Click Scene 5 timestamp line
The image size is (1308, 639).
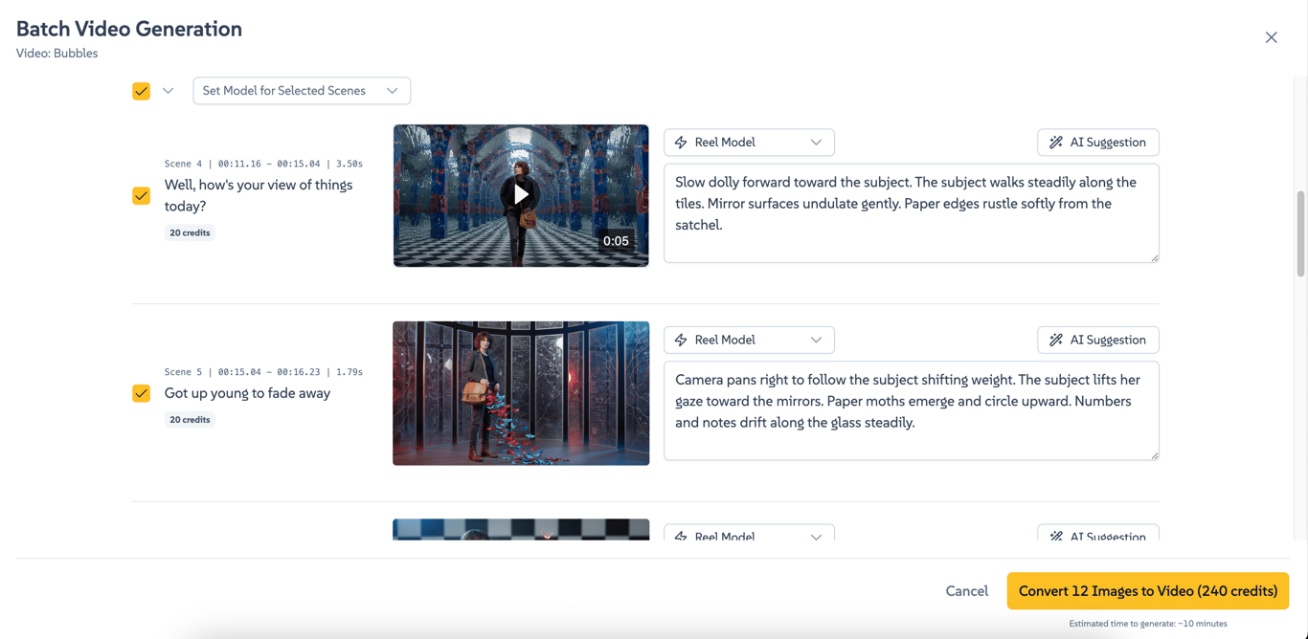pyautogui.click(x=263, y=372)
